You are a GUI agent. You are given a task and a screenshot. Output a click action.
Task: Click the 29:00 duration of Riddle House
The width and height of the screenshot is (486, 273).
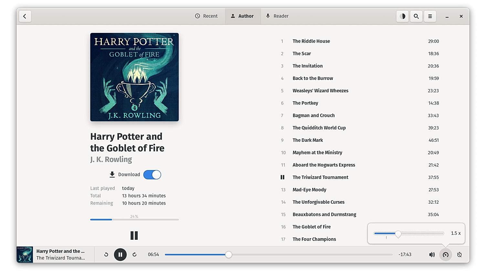(x=434, y=41)
